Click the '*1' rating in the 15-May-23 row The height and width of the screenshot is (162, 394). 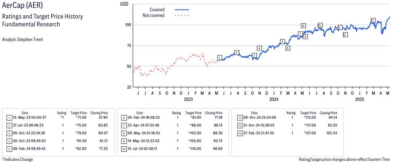click(63, 117)
